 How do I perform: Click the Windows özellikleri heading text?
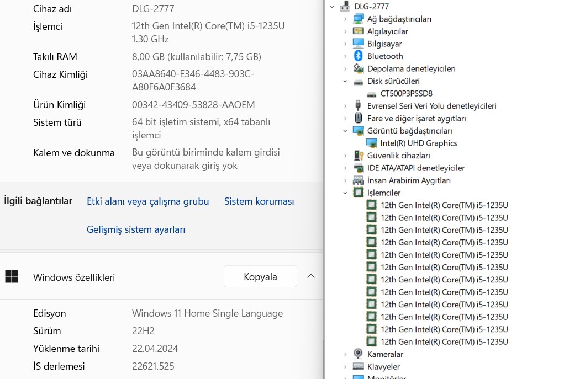tap(74, 277)
